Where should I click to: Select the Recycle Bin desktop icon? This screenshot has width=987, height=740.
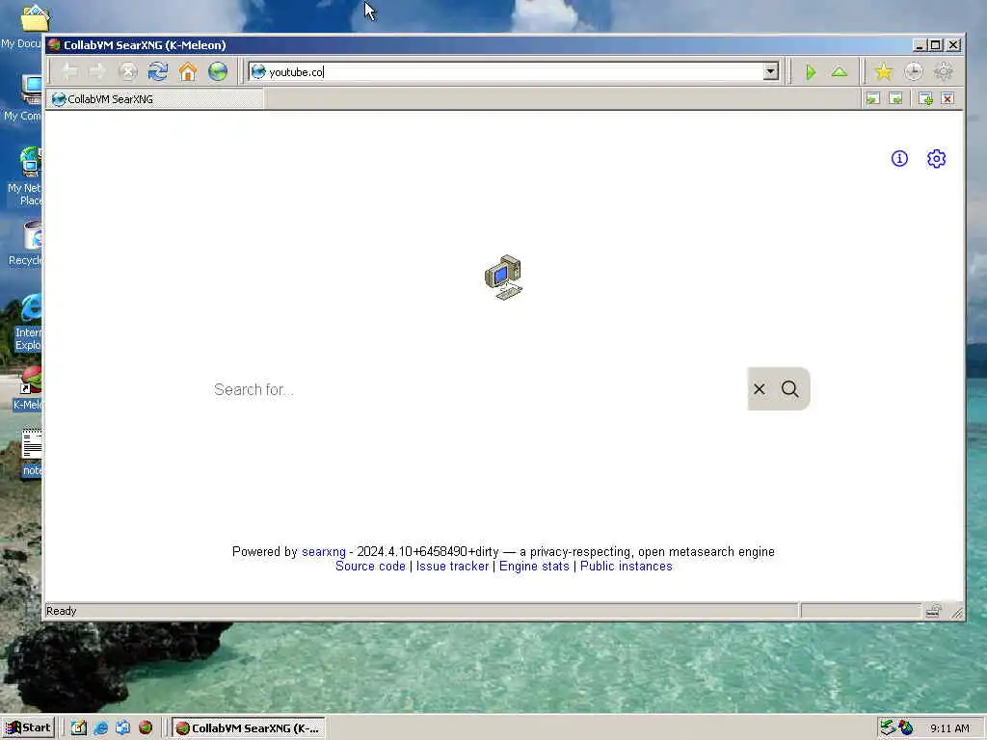click(24, 244)
